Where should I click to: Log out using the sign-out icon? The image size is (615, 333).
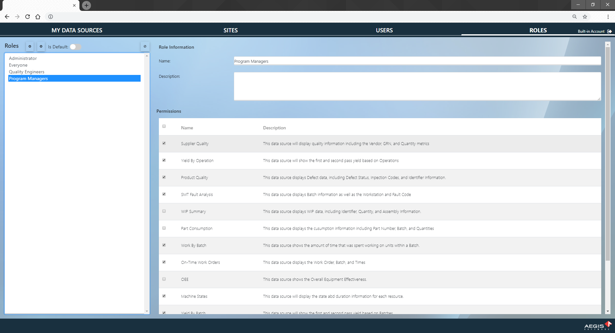610,31
